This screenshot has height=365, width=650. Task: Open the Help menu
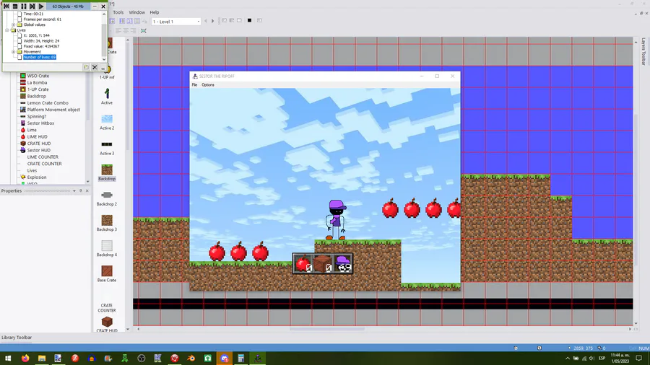tap(155, 12)
